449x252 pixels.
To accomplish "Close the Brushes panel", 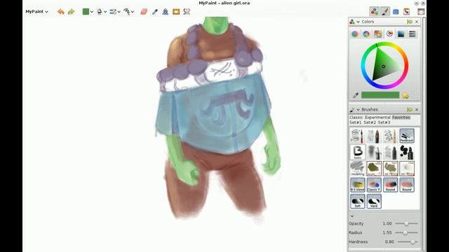I will 417,110.
